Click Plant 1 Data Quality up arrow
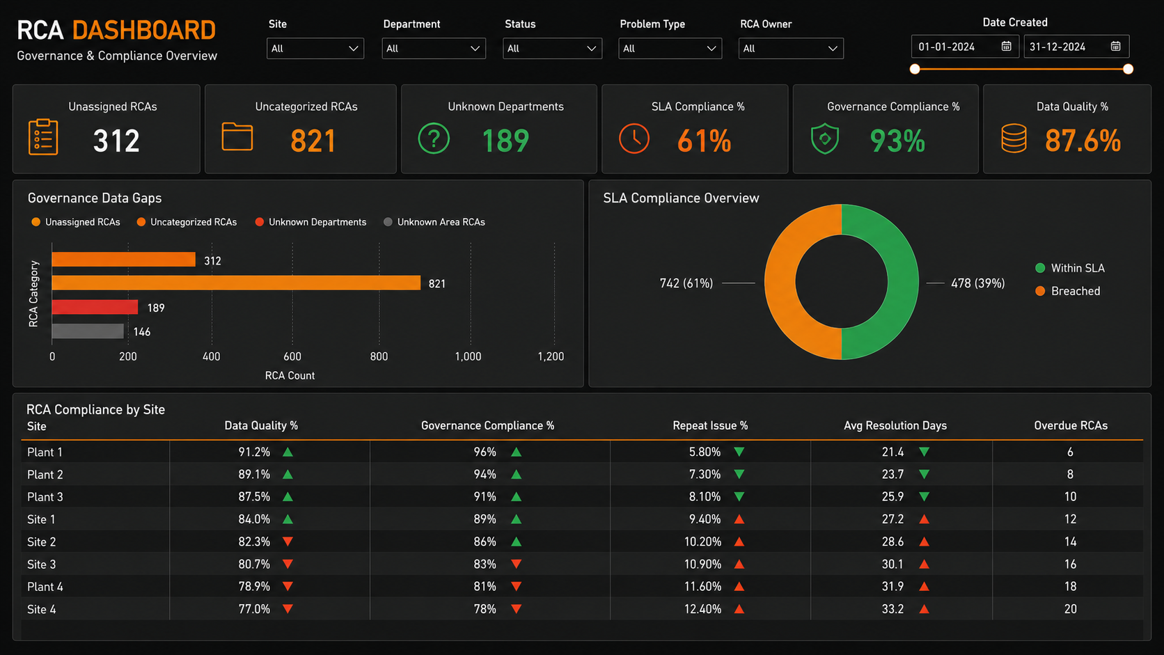This screenshot has height=655, width=1164. pos(288,452)
